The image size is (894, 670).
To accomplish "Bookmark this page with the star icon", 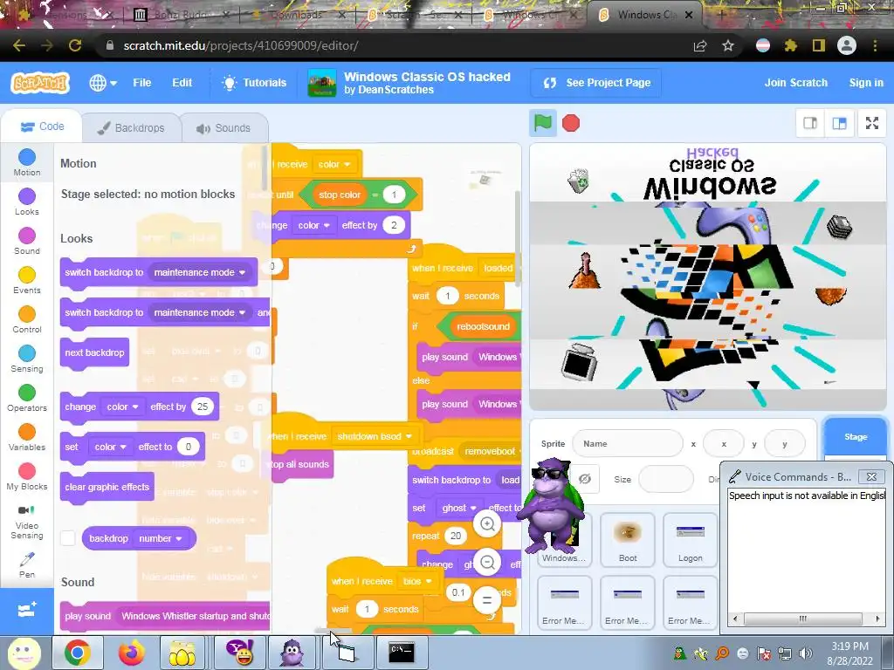I will tap(728, 45).
